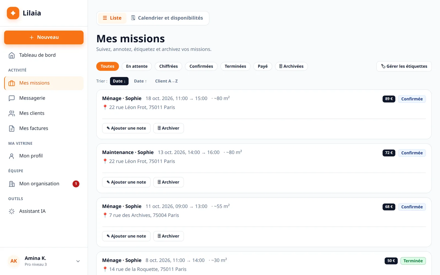This screenshot has width=440, height=275.
Task: Click the 89 € price badge
Action: tap(389, 99)
